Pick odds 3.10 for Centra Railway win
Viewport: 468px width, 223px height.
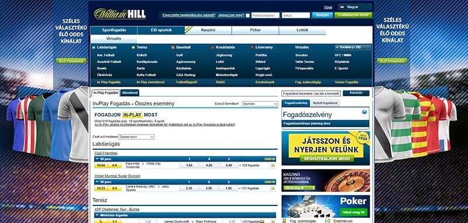coord(189,188)
